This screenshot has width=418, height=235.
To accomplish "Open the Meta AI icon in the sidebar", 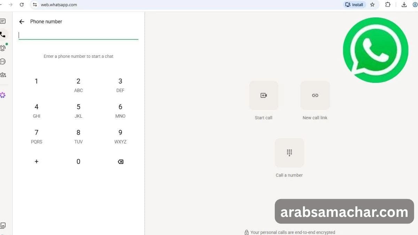I will tap(3, 95).
